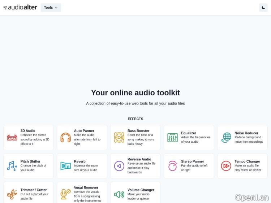Click the red Tempo Changer fast-forward icon

pos(226,166)
